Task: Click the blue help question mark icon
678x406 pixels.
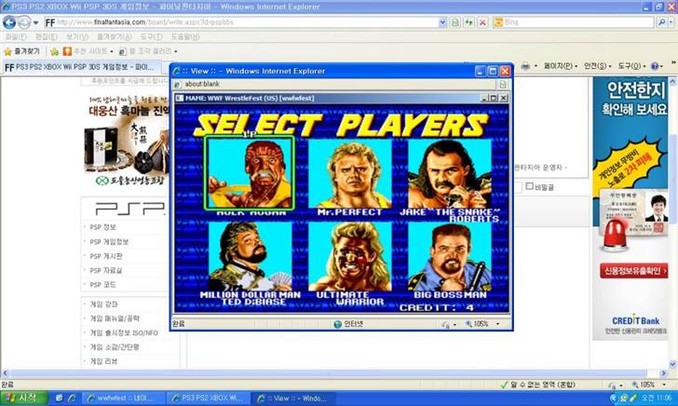Action: [657, 66]
